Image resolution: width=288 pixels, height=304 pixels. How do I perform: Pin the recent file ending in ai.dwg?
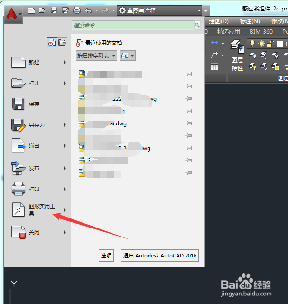(x=188, y=123)
